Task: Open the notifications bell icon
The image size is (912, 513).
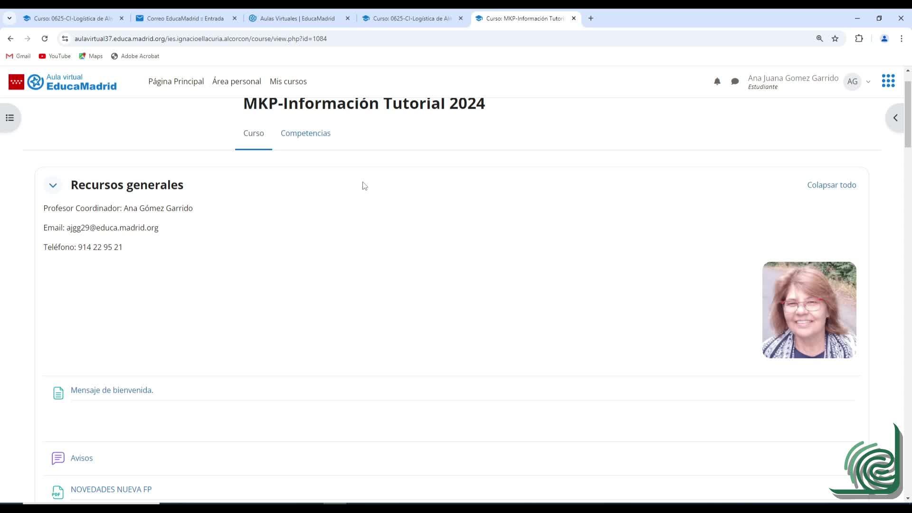Action: click(x=717, y=82)
